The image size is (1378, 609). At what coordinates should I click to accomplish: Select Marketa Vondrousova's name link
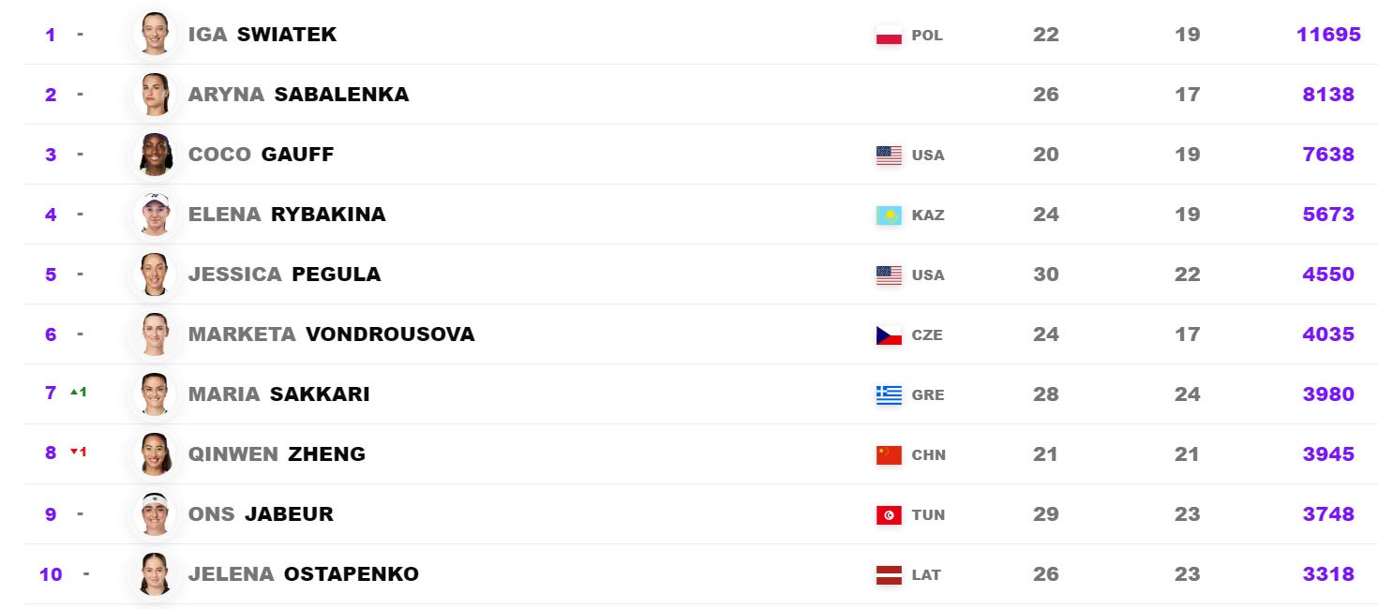tap(331, 334)
